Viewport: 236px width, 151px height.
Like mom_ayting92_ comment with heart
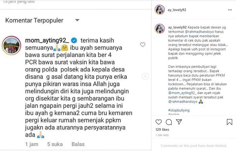click(x=143, y=45)
